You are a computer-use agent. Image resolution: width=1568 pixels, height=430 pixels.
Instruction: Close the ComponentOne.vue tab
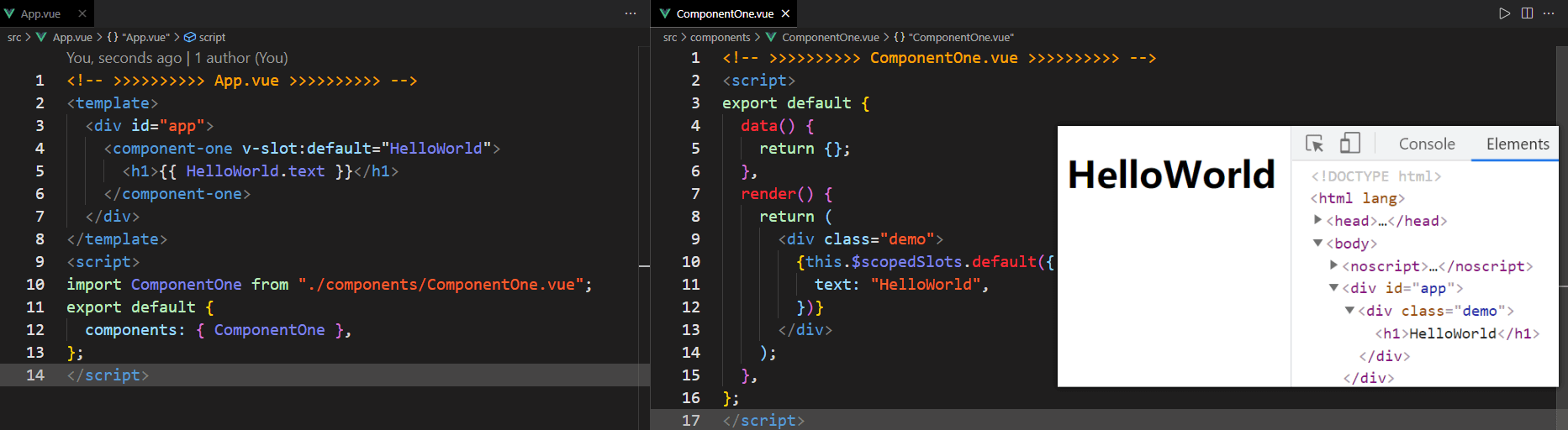tap(785, 13)
